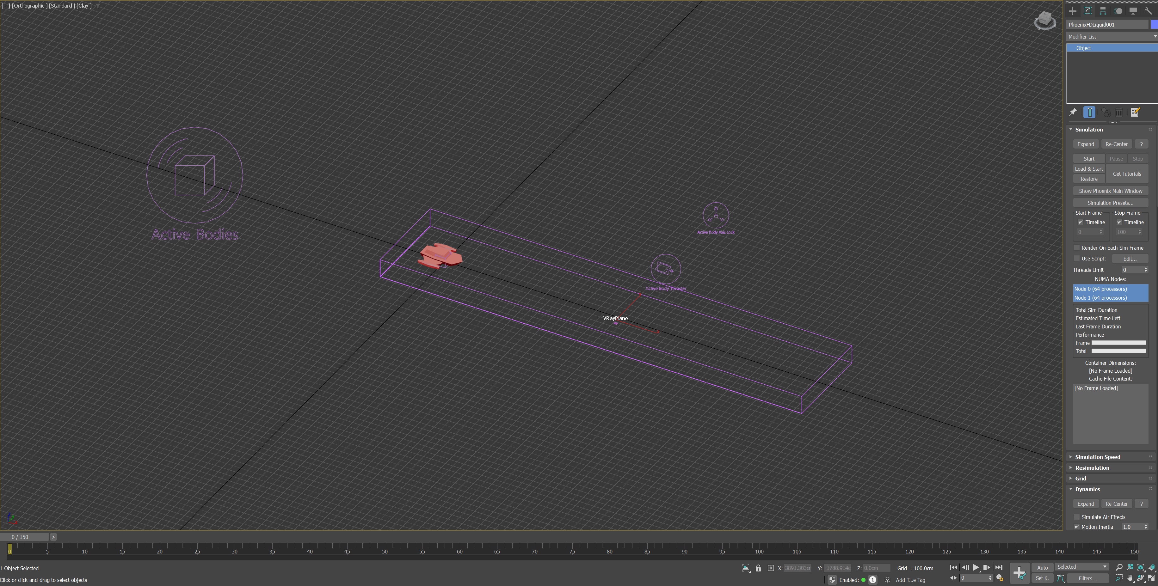This screenshot has height=586, width=1158.
Task: Open the Create tab in command panel
Action: [x=1073, y=11]
